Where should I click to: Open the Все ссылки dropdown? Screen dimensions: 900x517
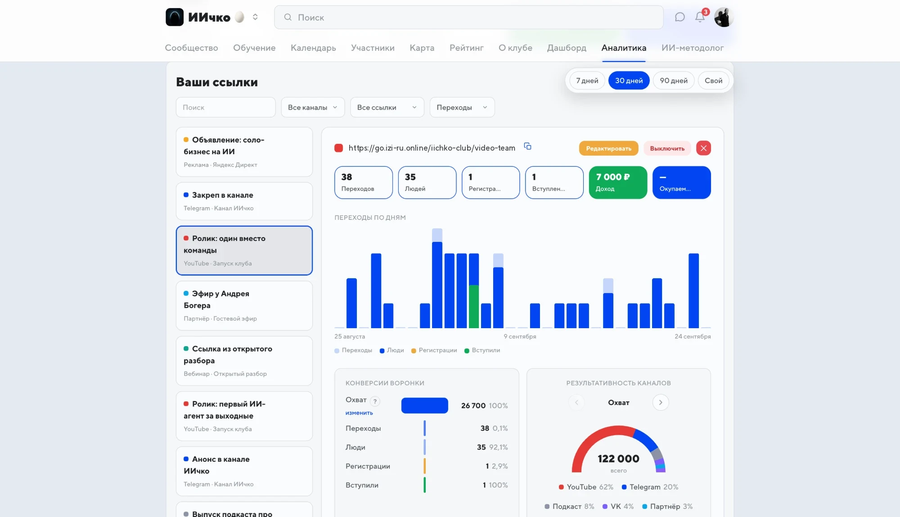pos(387,107)
